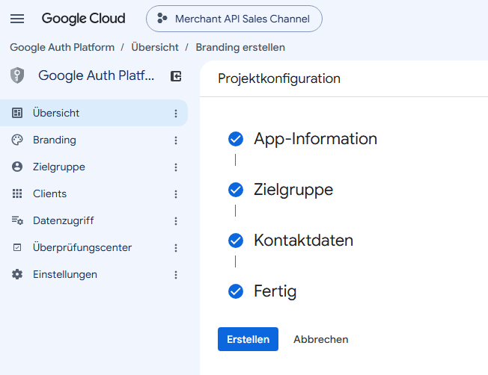Open Einstellungen in the sidebar

(94, 274)
